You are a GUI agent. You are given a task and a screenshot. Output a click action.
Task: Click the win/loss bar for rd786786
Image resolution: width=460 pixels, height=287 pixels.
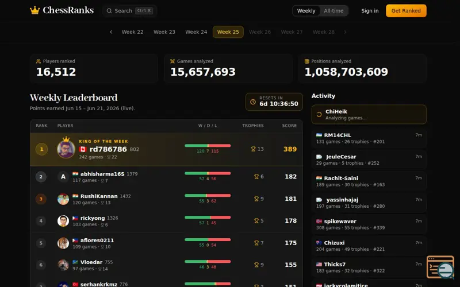(208, 146)
